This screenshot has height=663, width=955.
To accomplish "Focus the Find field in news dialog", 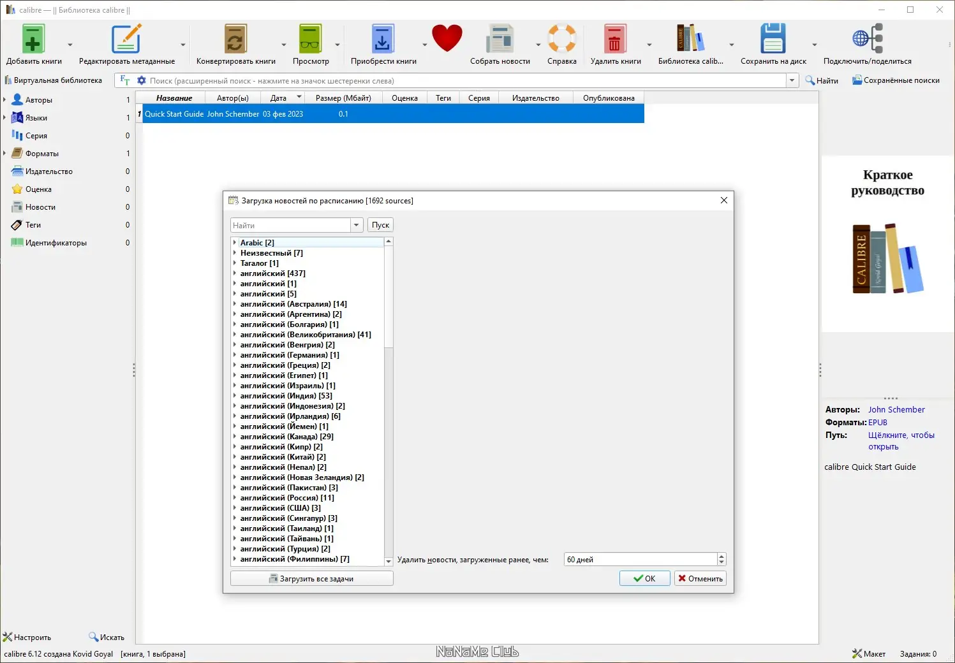I will (290, 225).
